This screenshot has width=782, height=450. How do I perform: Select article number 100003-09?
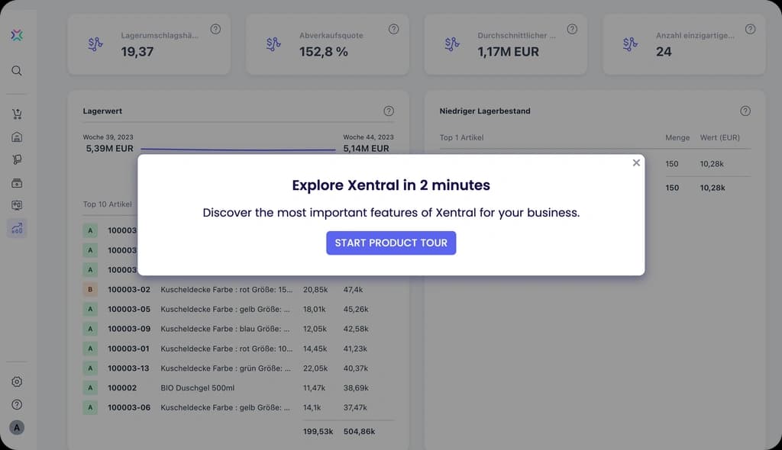128,329
